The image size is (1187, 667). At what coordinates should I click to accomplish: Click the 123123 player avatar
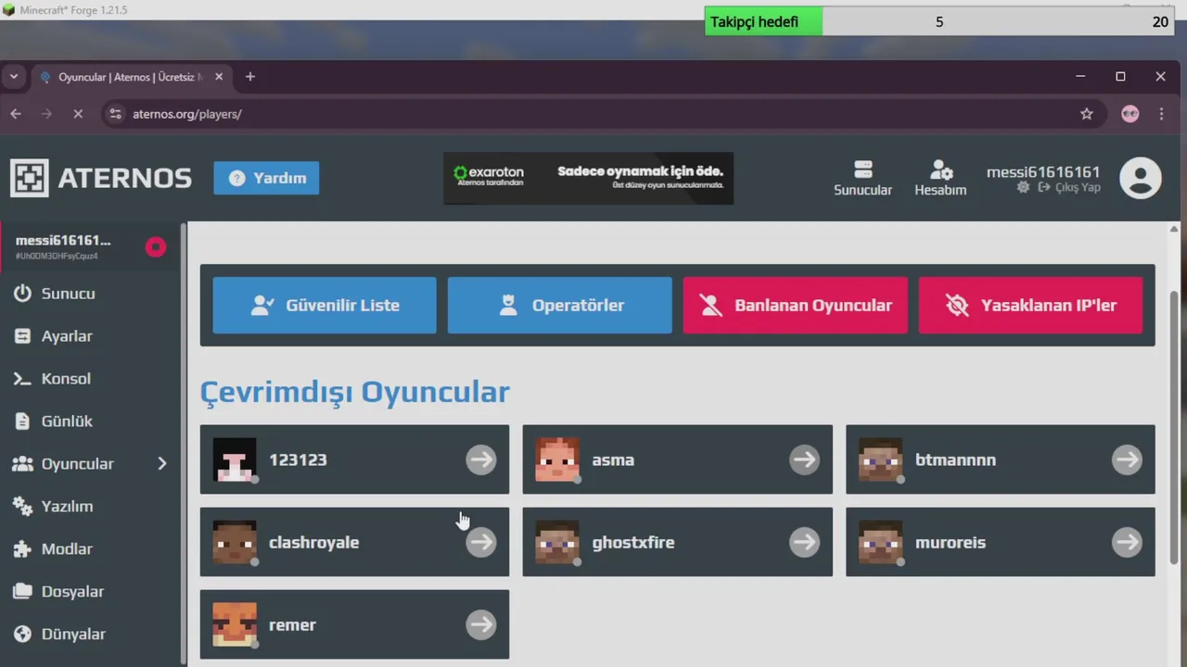pos(235,459)
